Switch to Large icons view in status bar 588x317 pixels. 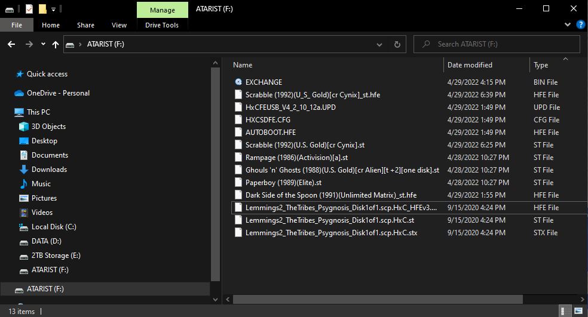[x=578, y=311]
